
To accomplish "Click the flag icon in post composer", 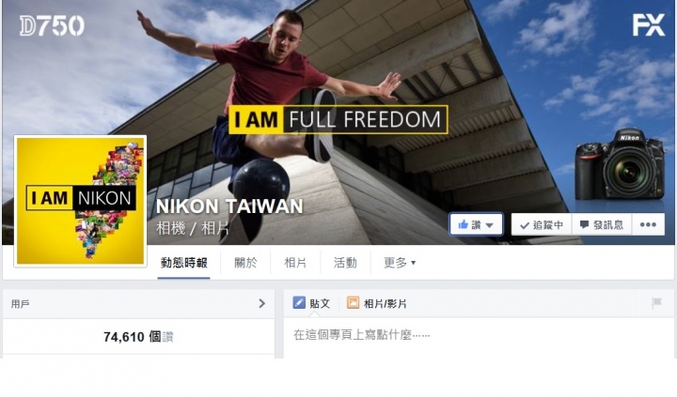I will tap(656, 303).
